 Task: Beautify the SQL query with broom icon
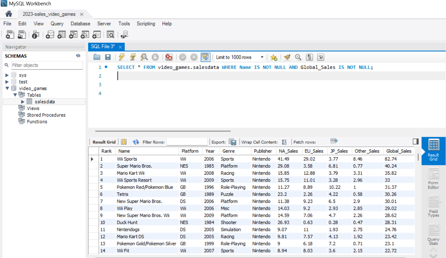coord(287,57)
